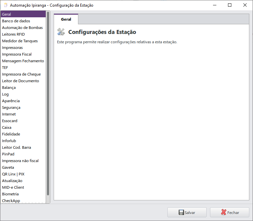
Task: Open Banco de dados section
Action: coord(23,21)
